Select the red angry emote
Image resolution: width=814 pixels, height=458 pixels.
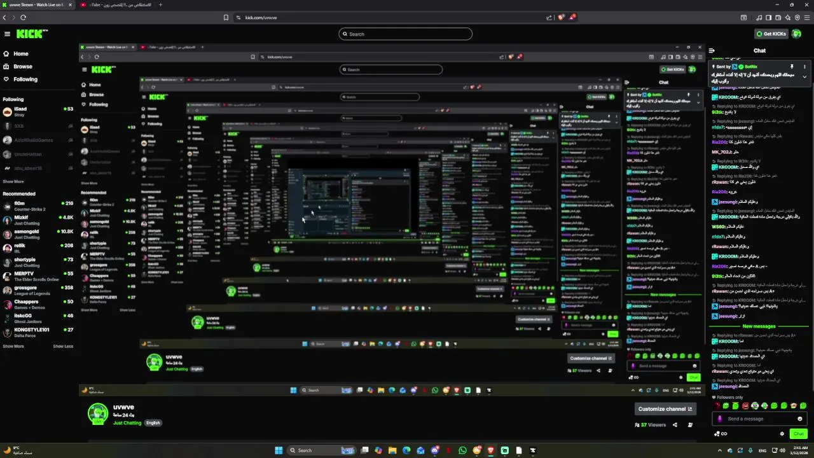745,406
